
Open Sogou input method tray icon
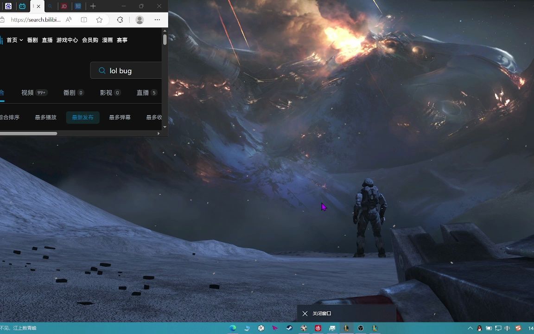tap(518, 328)
